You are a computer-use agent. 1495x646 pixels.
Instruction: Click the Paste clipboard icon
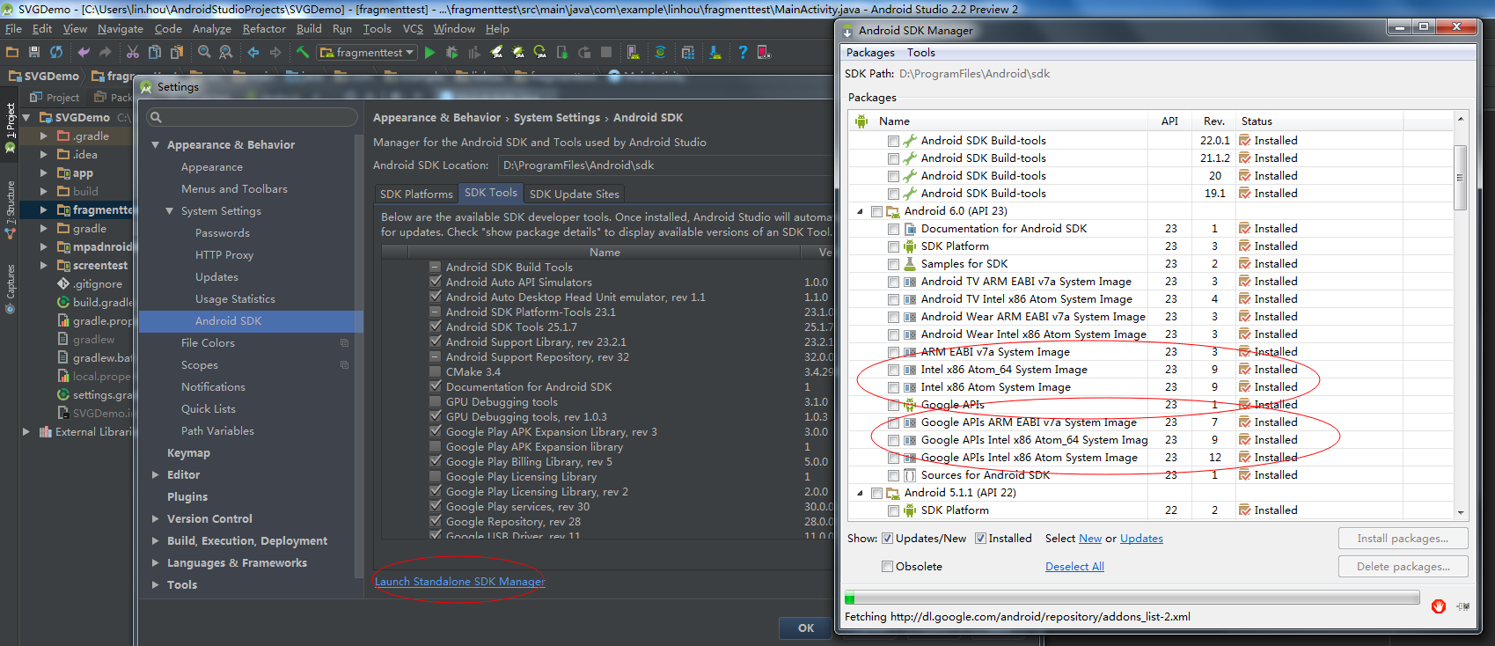pos(177,52)
